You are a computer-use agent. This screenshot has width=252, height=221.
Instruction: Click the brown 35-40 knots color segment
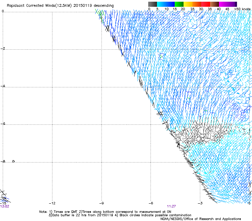[x=215, y=4]
